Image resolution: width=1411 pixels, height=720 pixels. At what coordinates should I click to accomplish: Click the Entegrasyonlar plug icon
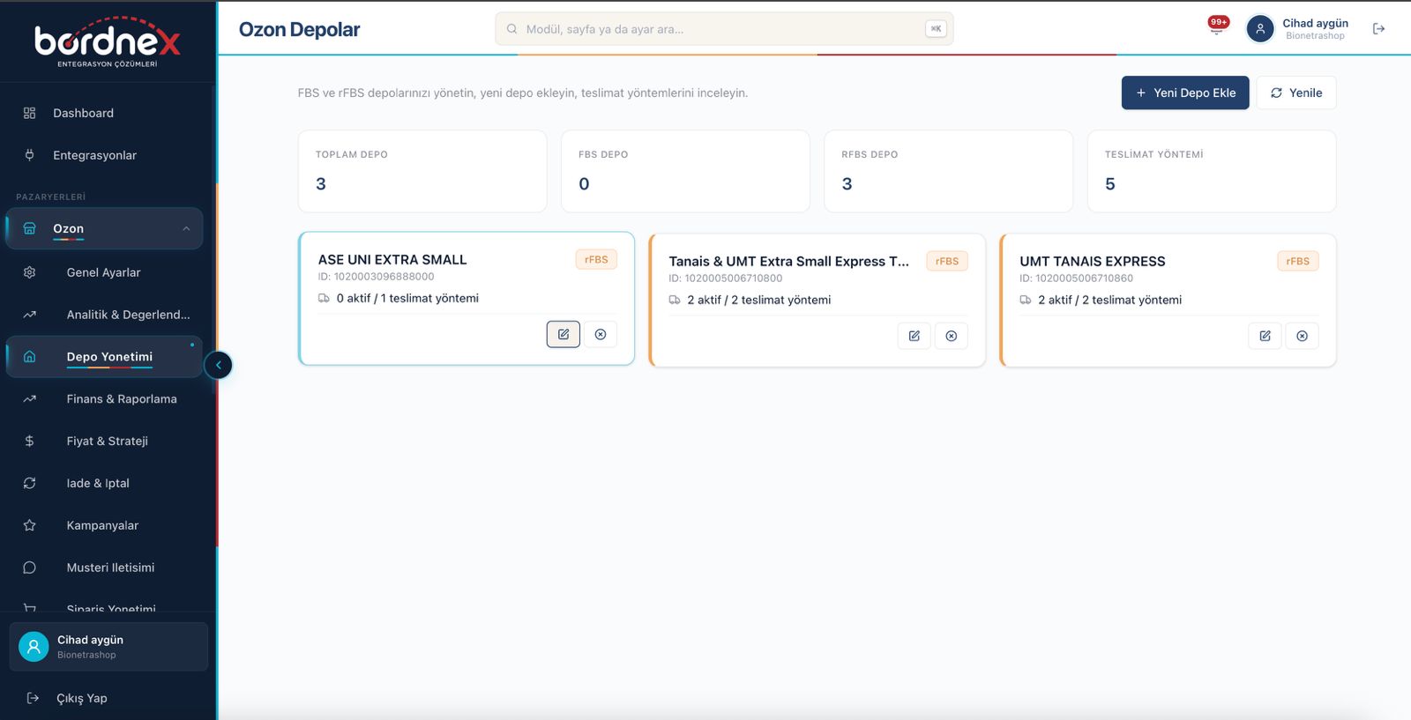(x=29, y=155)
